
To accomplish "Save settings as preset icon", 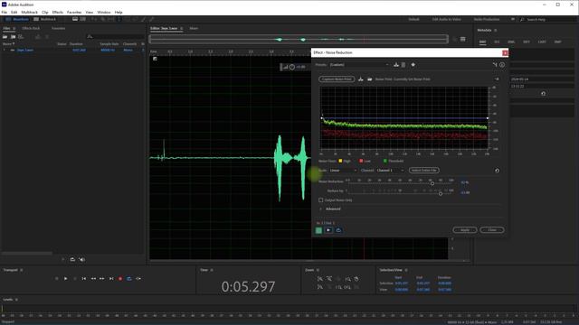I will (396, 65).
